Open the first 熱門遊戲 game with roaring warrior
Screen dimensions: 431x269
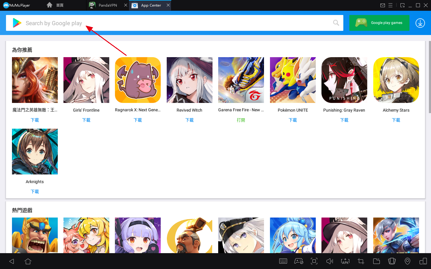(35, 235)
